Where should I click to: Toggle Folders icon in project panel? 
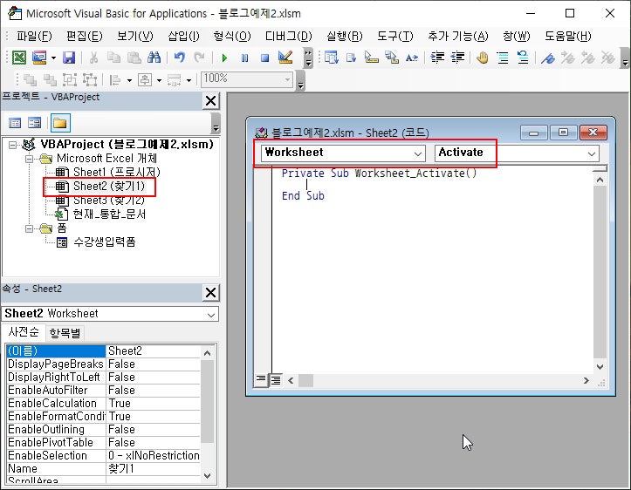coord(60,123)
